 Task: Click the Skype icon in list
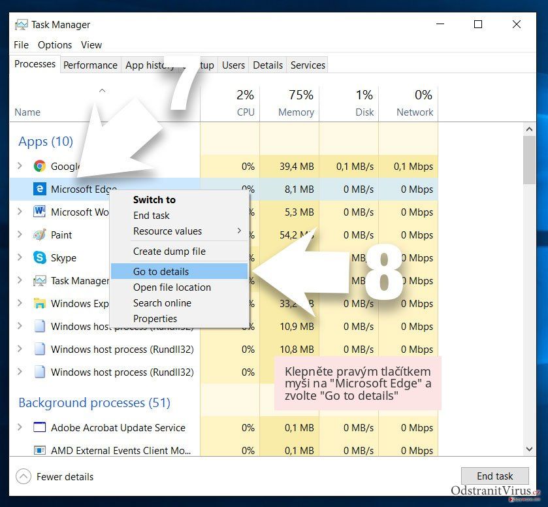pyautogui.click(x=39, y=257)
